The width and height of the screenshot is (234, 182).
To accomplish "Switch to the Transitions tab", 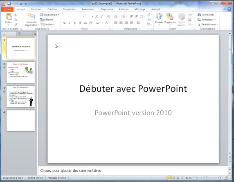I will pyautogui.click(x=69, y=9).
